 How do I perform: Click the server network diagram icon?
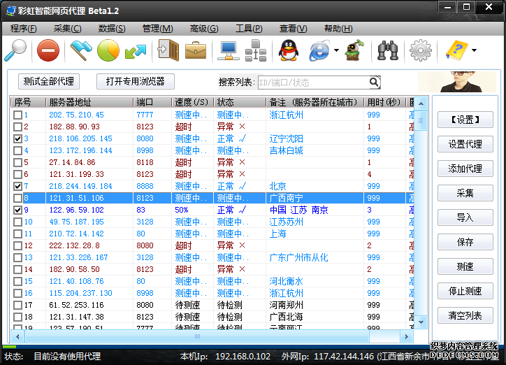256,50
